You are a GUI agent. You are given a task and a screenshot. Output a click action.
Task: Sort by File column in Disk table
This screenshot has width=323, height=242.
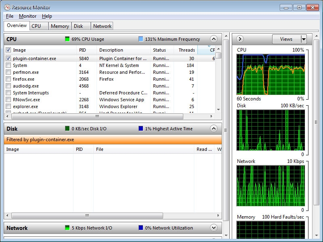click(143, 149)
